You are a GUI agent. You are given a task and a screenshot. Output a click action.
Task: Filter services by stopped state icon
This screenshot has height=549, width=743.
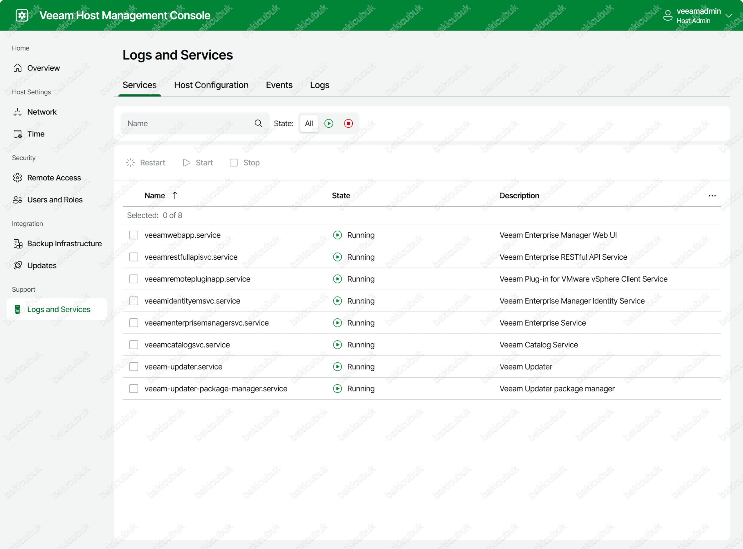click(348, 123)
